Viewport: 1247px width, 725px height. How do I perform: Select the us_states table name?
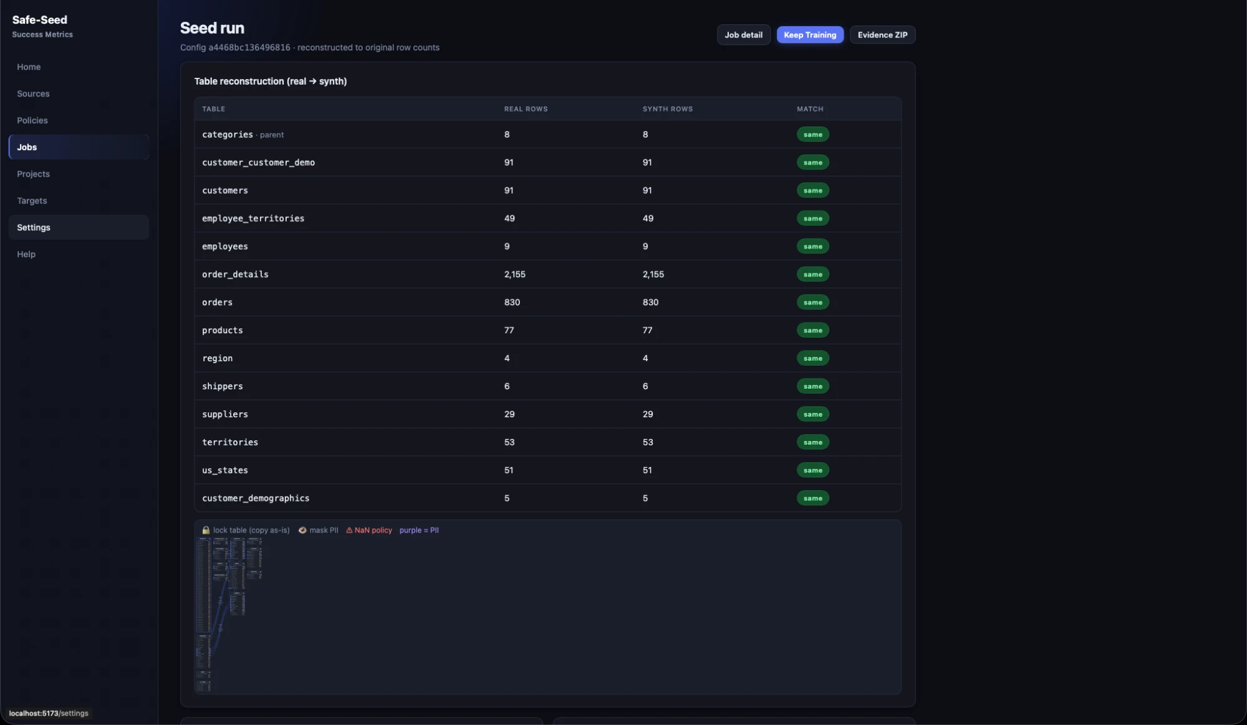225,471
